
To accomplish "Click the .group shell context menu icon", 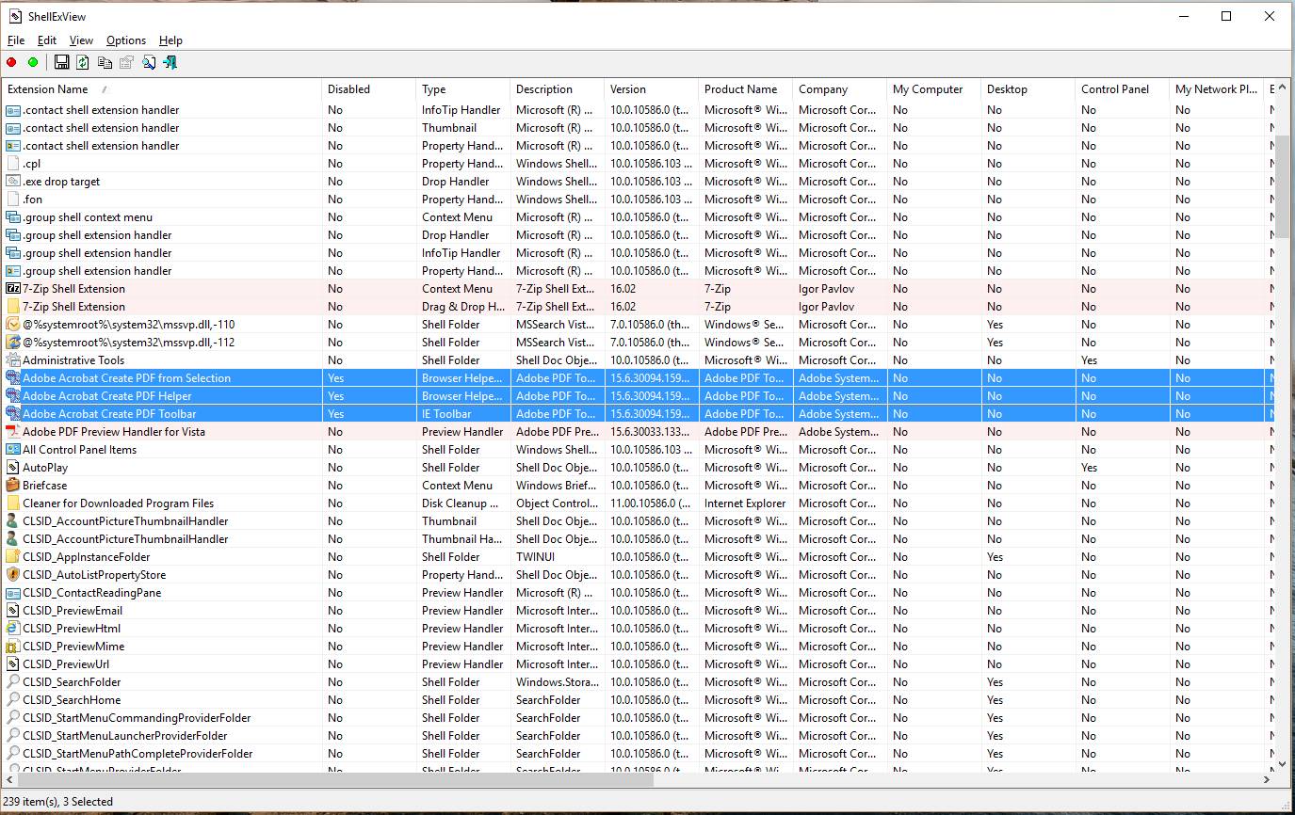I will 13,217.
